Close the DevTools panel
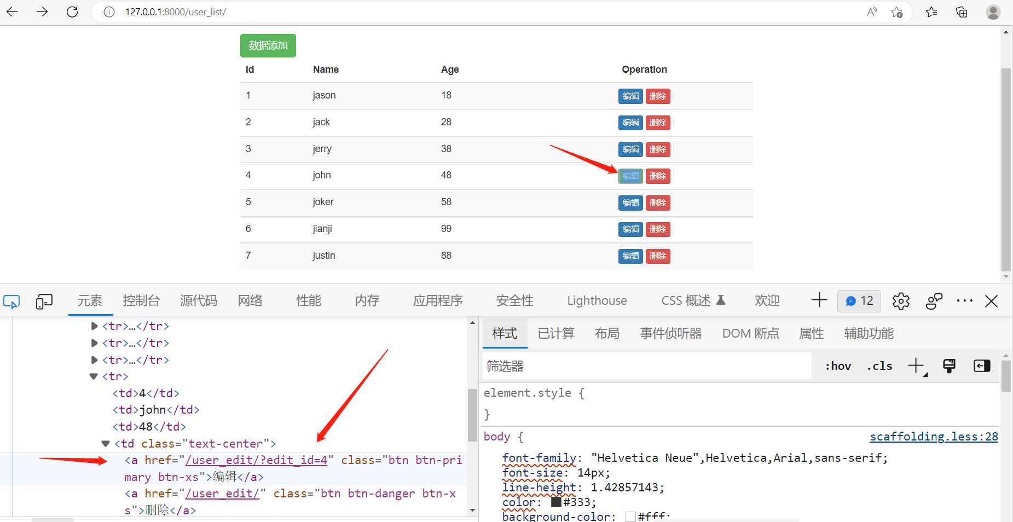Viewport: 1013px width, 522px height. (991, 301)
